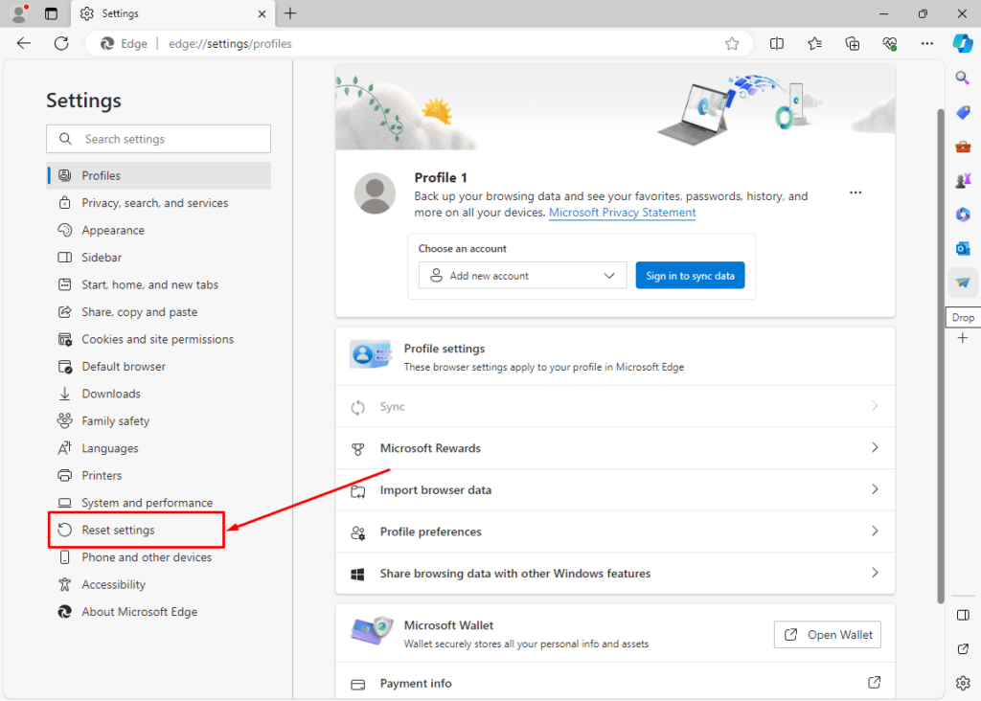
Task: Open the Settings and more menu
Action: (926, 43)
